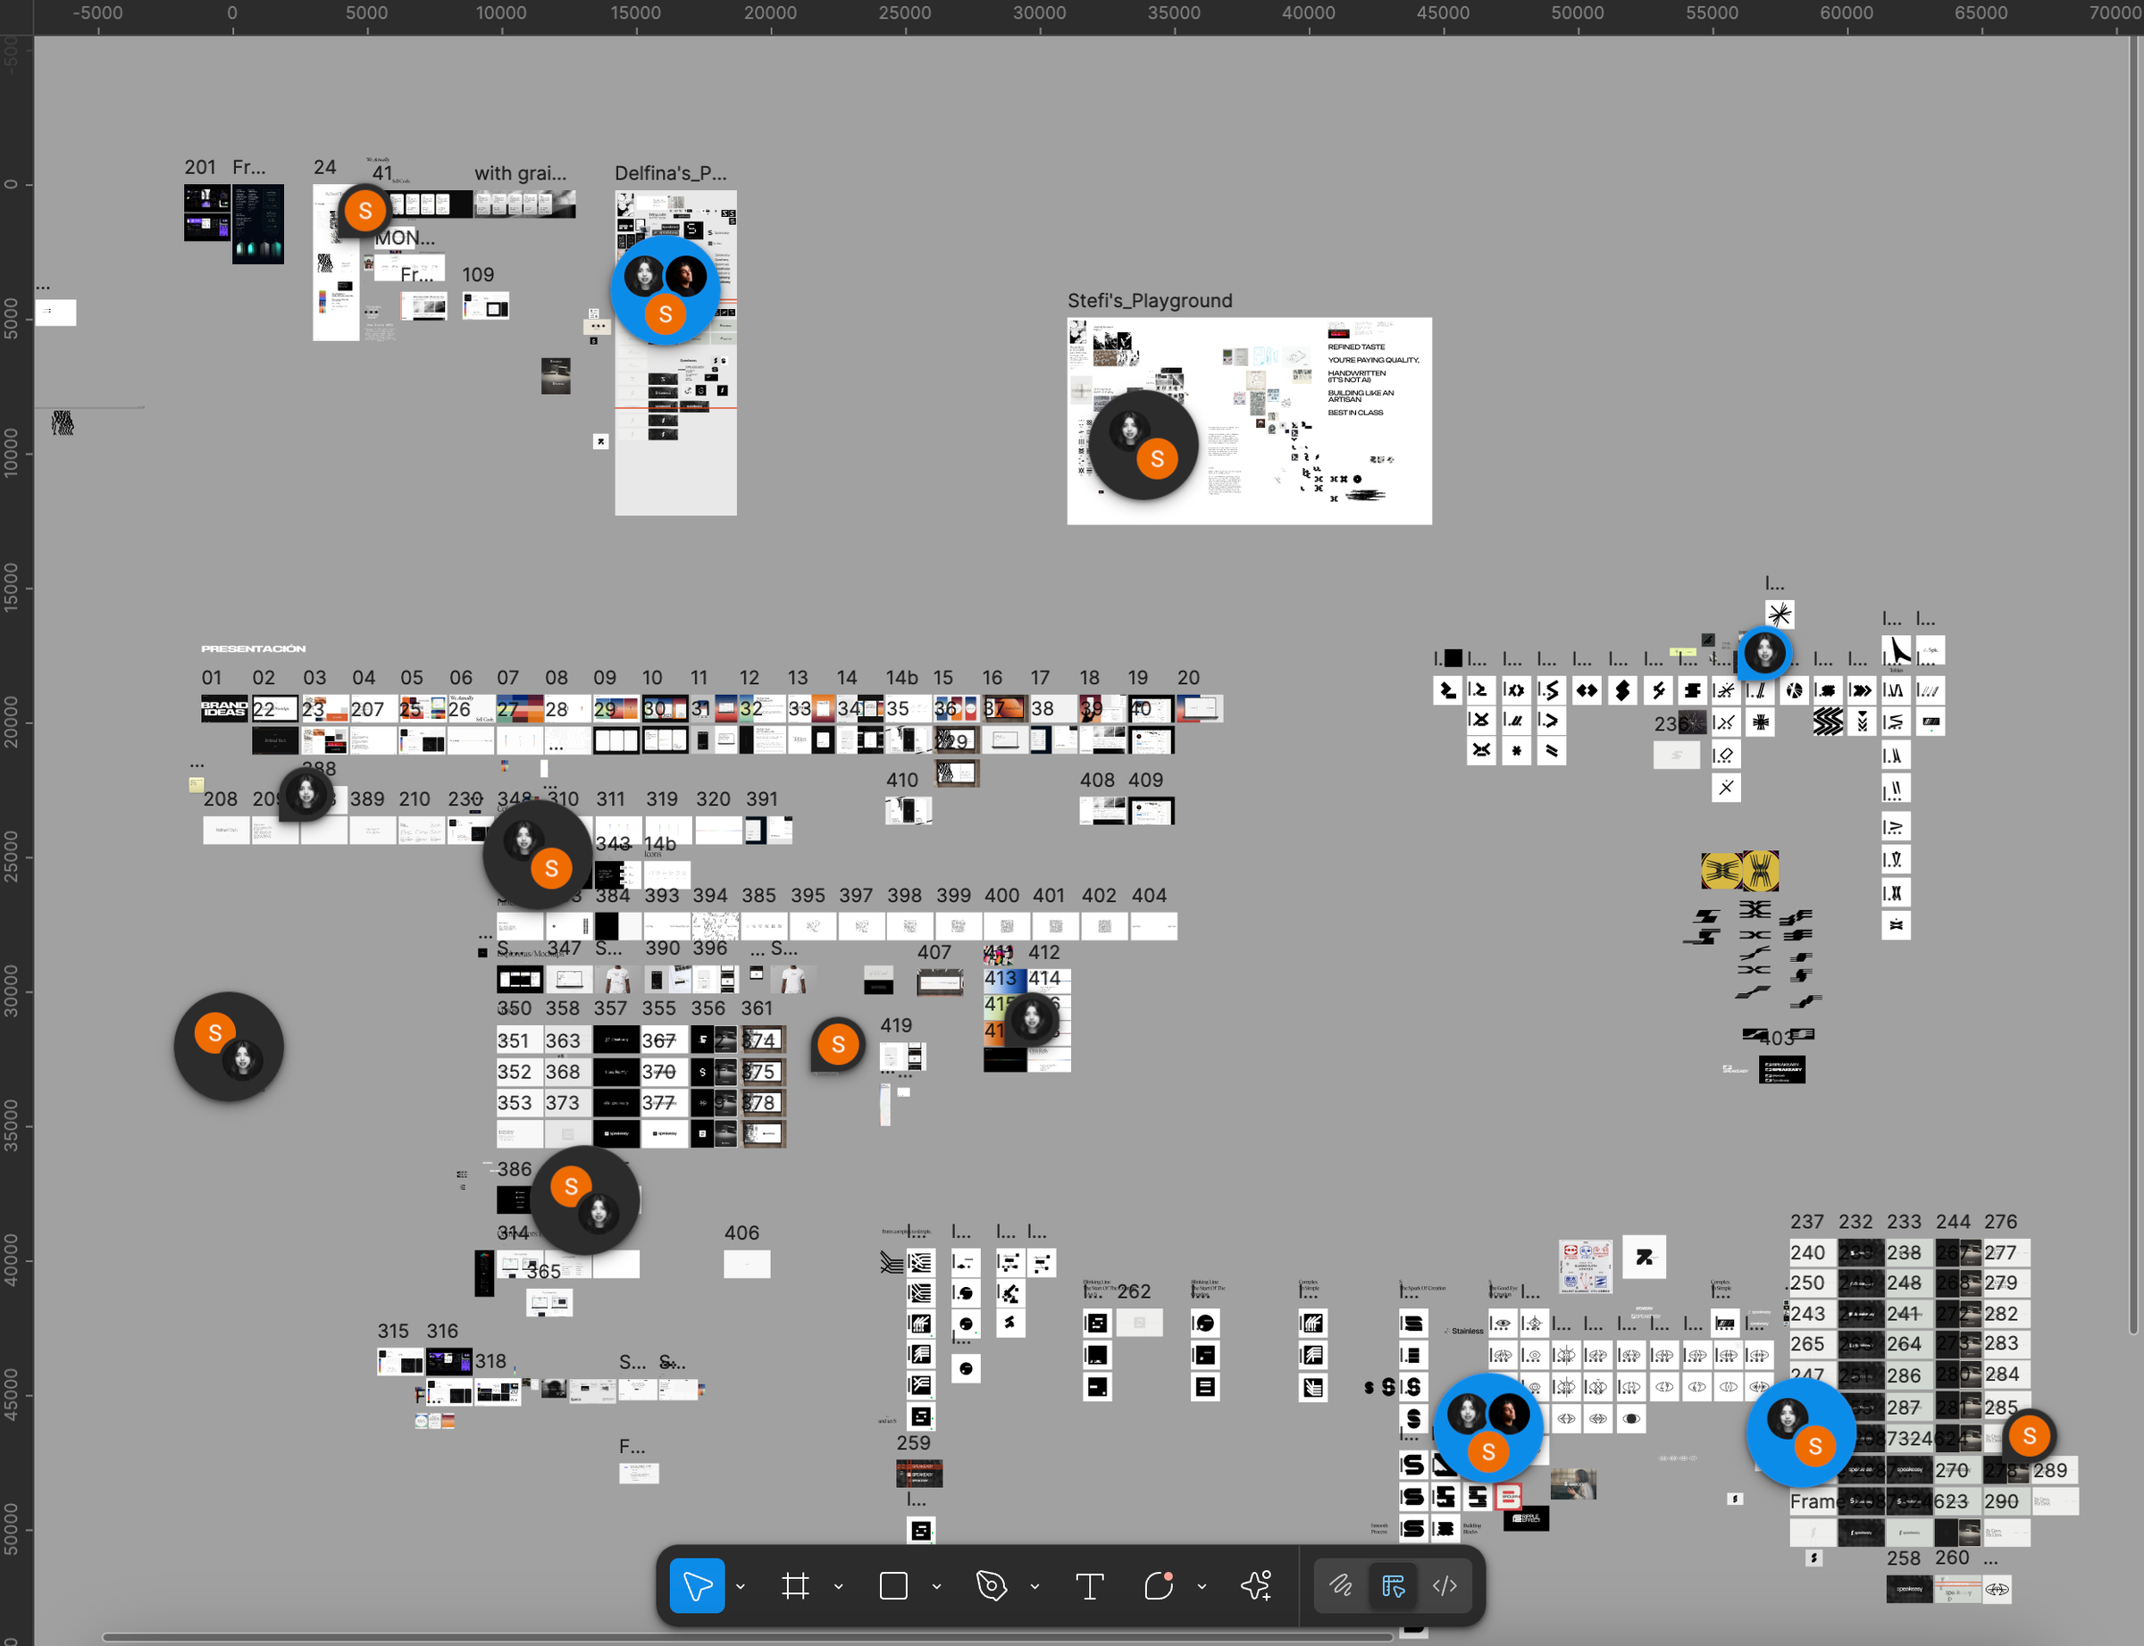Select frame label "315"
The width and height of the screenshot is (2144, 1646).
point(393,1332)
